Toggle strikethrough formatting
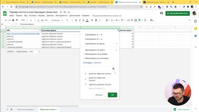Image resolution: width=199 pixels, height=112 pixels. [83, 20]
